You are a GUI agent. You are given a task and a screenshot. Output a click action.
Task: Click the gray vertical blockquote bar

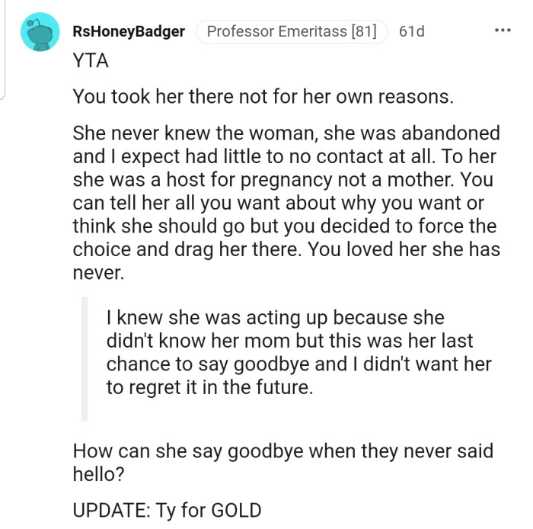[x=85, y=358]
